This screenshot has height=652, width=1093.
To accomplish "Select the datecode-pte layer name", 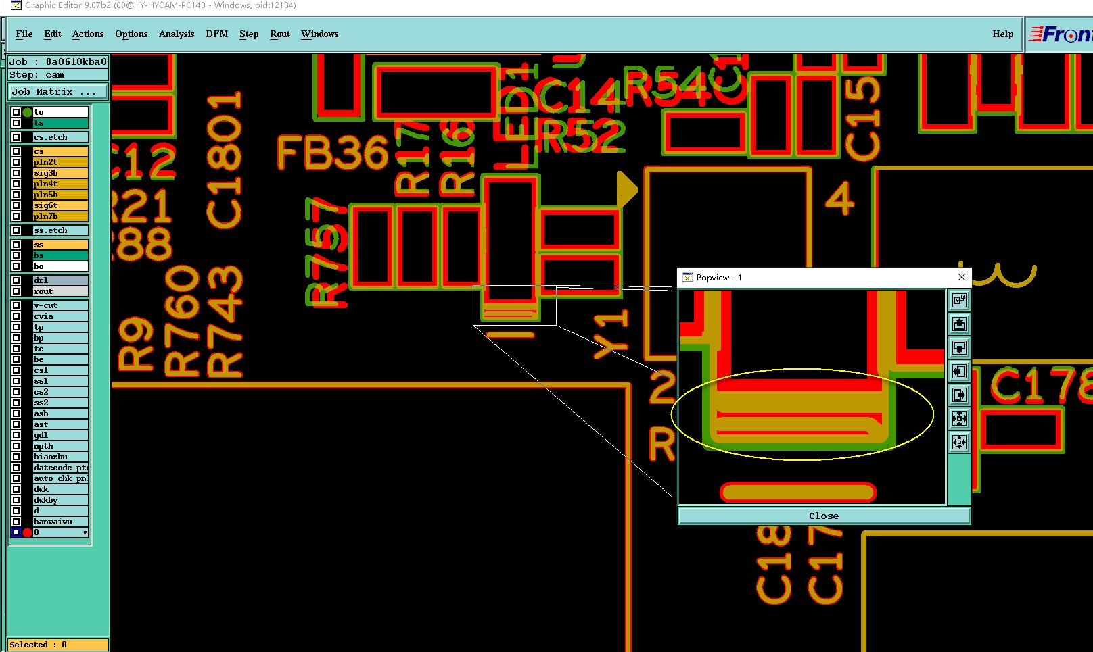I will pyautogui.click(x=60, y=468).
